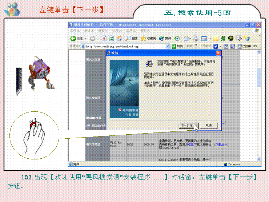269x202 pixels.
Task: Click the 已拦截 popup blocker counter
Action: coord(247,46)
